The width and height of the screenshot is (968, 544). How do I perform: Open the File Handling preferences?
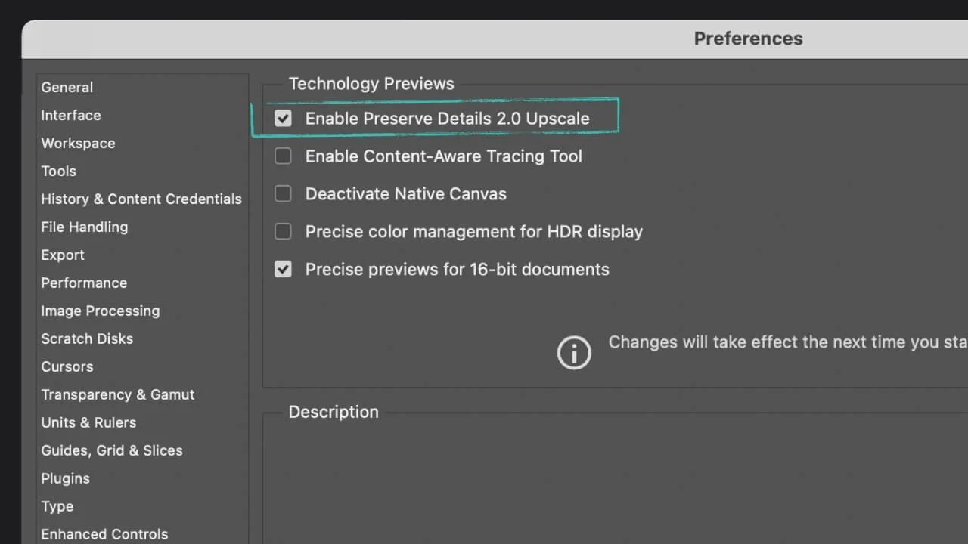click(84, 227)
